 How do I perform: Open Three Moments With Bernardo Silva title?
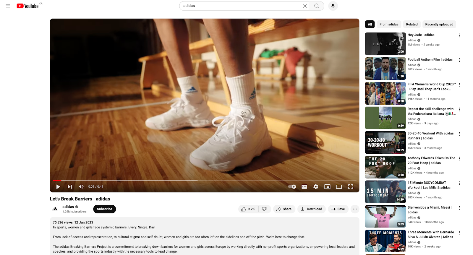coord(431,235)
